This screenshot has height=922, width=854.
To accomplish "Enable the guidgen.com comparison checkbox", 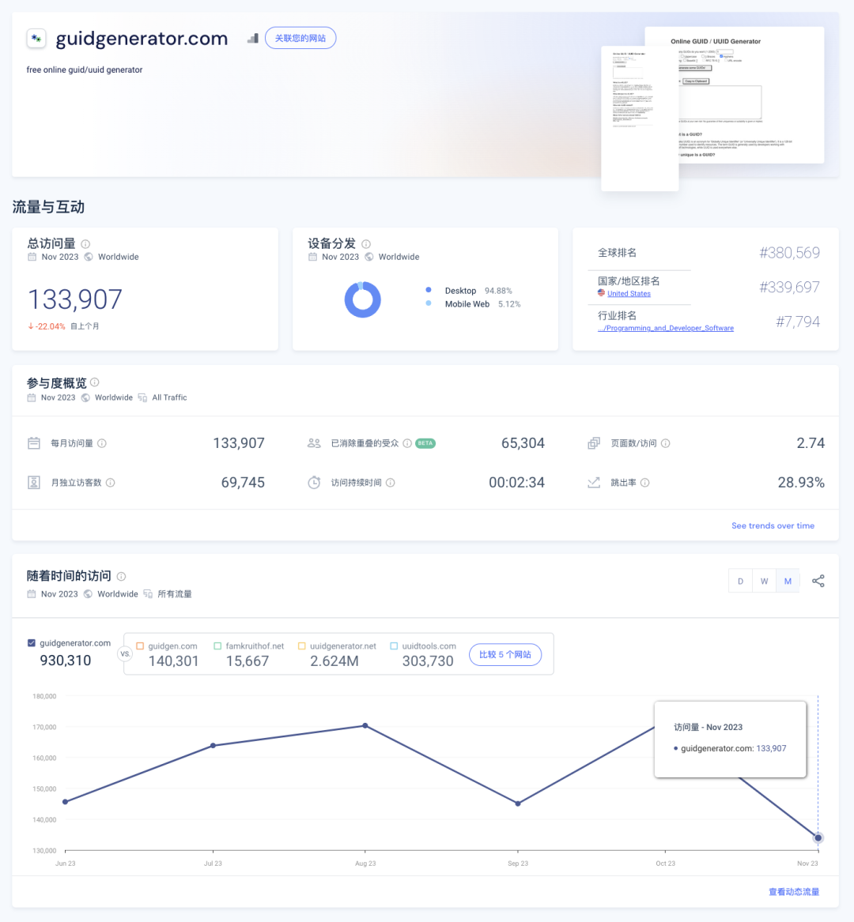I will pos(140,646).
